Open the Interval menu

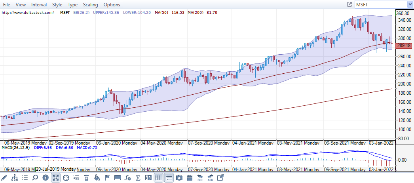(39, 5)
